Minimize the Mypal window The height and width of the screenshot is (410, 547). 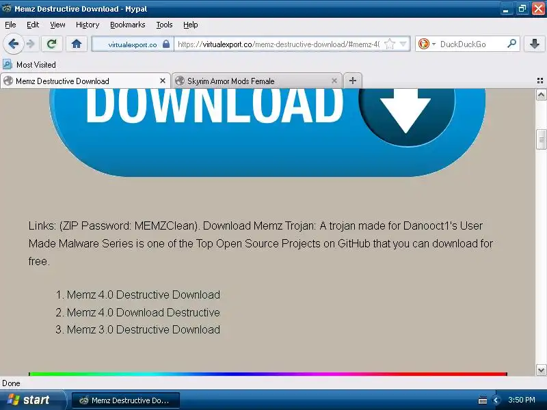pos(506,9)
